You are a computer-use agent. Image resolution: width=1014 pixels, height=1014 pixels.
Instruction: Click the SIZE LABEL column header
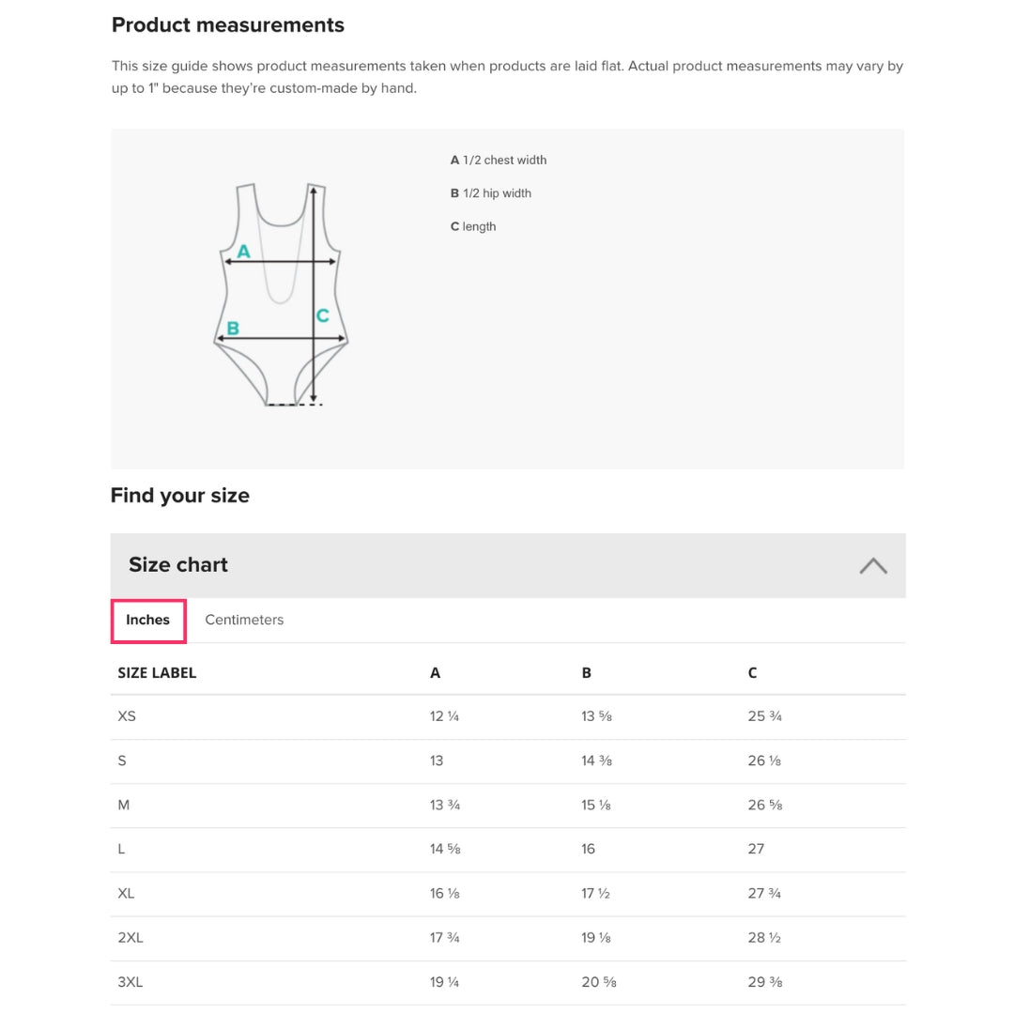[157, 672]
